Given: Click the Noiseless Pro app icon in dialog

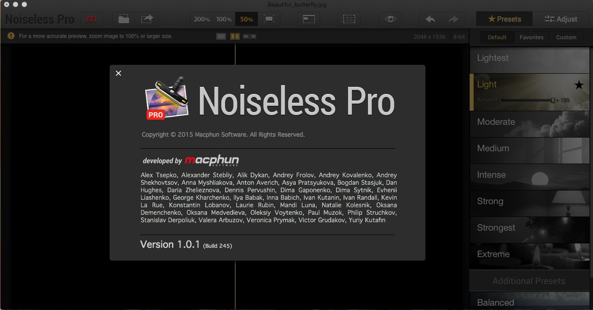Looking at the screenshot, I should (x=168, y=99).
